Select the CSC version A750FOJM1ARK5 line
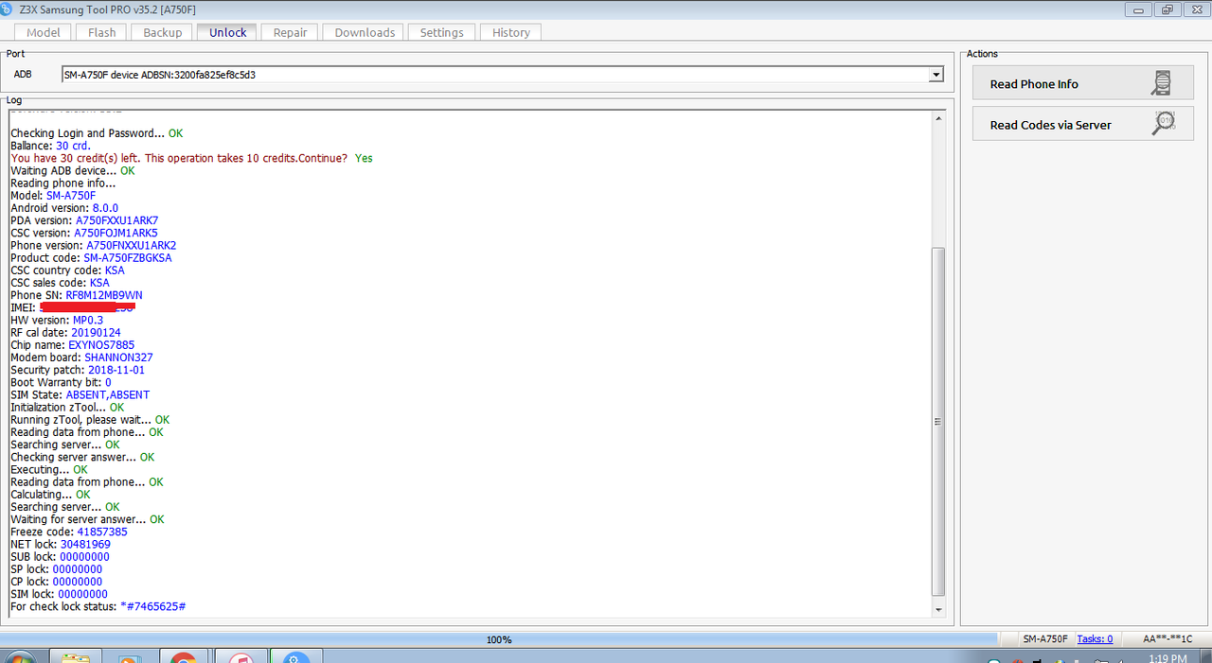The image size is (1212, 663). [84, 233]
